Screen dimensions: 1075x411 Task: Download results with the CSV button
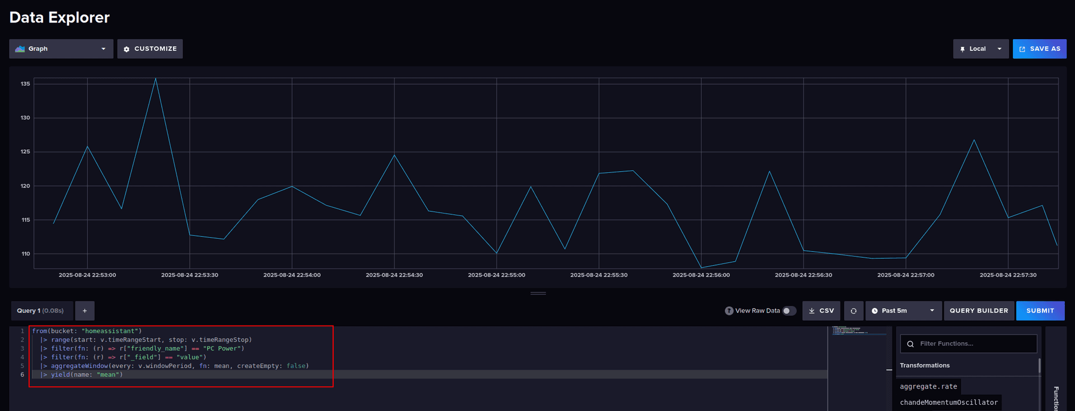[821, 311]
